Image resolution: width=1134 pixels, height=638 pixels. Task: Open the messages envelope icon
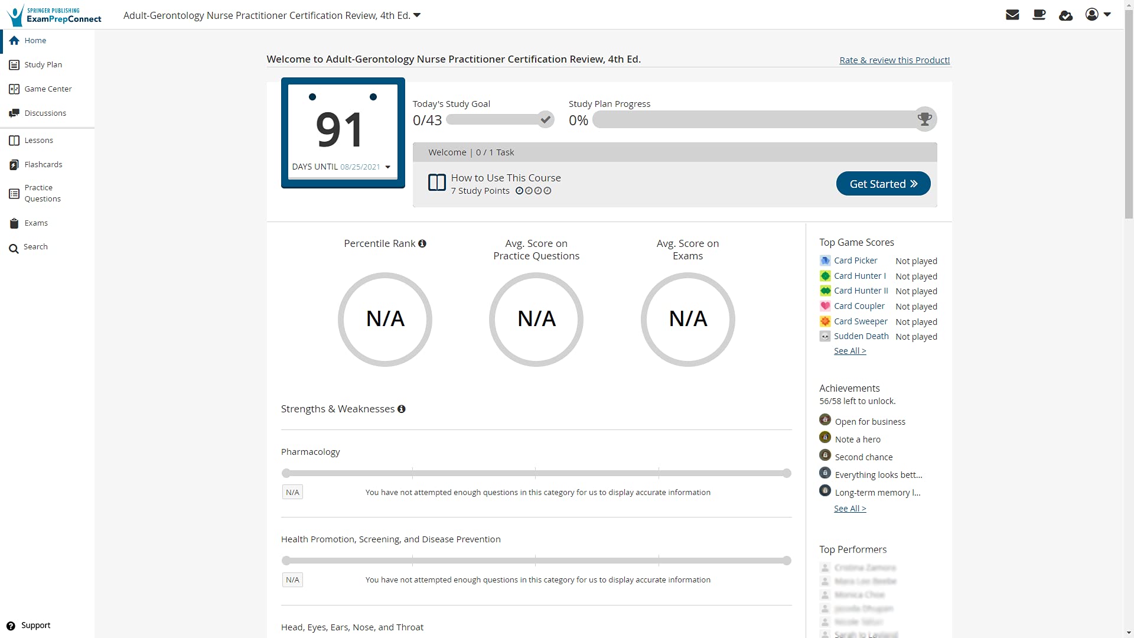pyautogui.click(x=1012, y=15)
